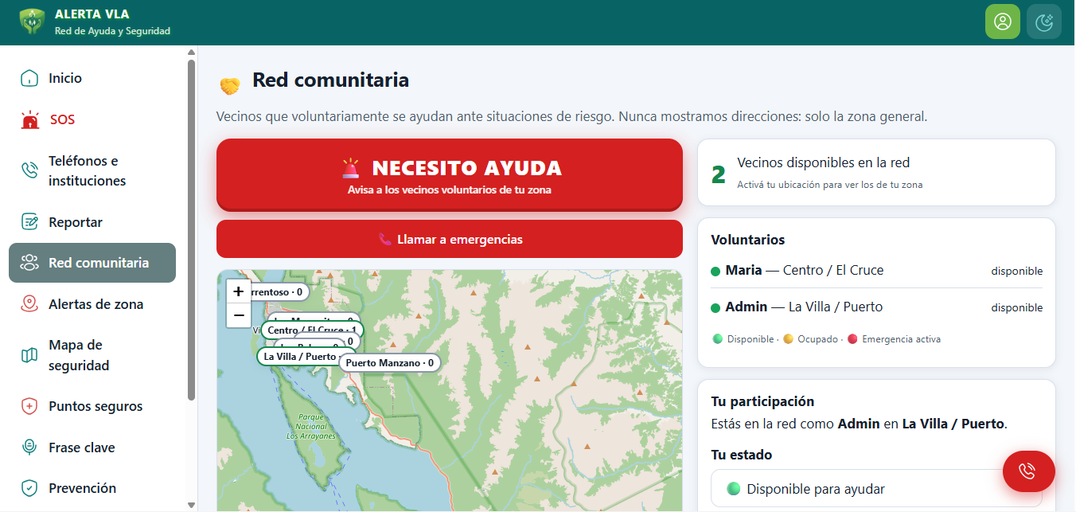
Task: Open Prevención page
Action: point(92,488)
